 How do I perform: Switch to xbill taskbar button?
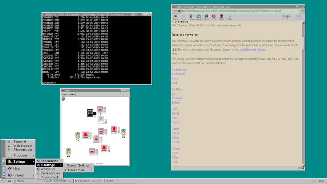(x=120, y=181)
